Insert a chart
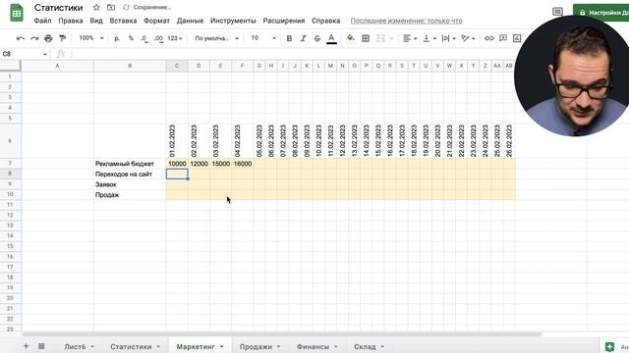 [517, 38]
